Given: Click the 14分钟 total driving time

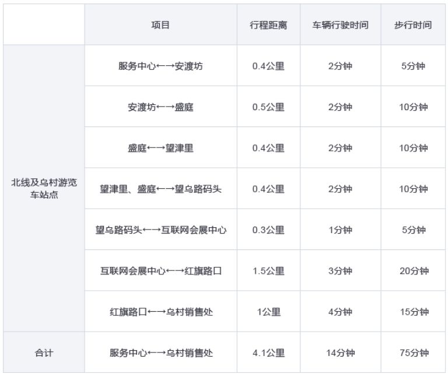Looking at the screenshot, I should click(x=340, y=353).
